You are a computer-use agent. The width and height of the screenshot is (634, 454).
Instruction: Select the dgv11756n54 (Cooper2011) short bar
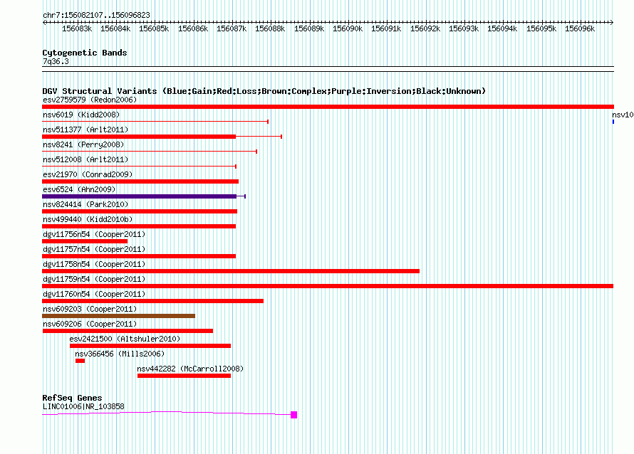pyautogui.click(x=85, y=241)
